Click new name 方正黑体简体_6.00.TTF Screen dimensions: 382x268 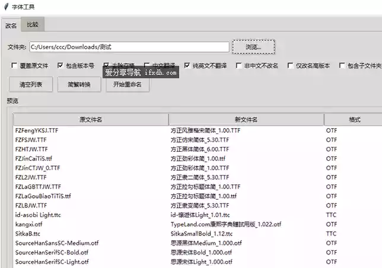pos(200,149)
